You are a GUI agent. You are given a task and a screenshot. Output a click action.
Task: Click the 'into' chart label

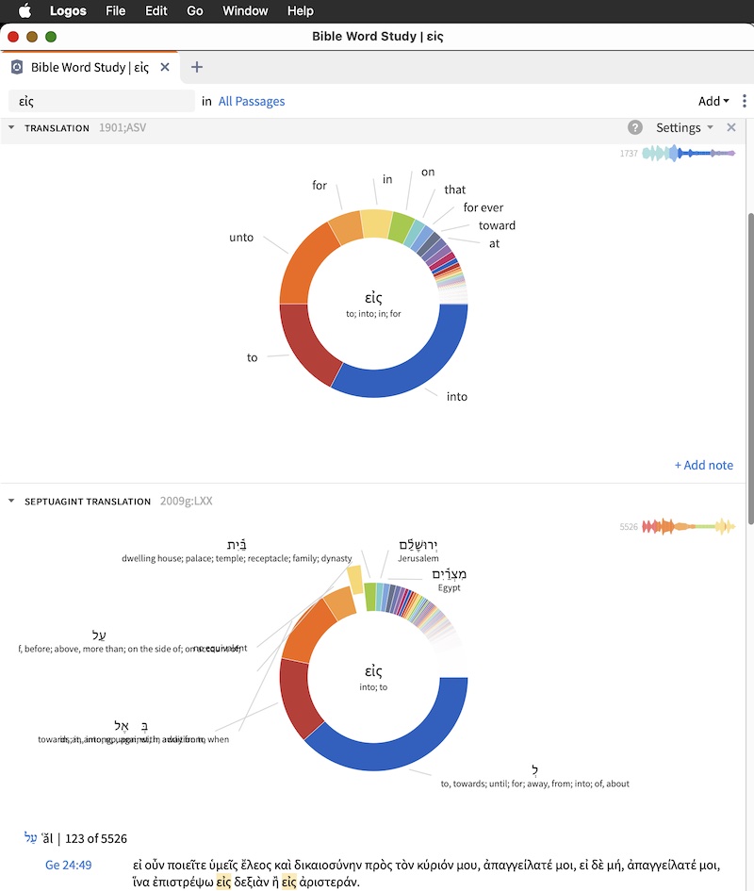[457, 396]
